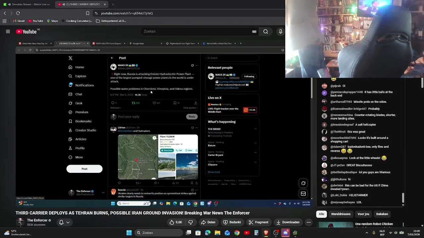Share video using Delen button
Image resolution: width=424 pixels, height=238 pixels.
click(208, 222)
